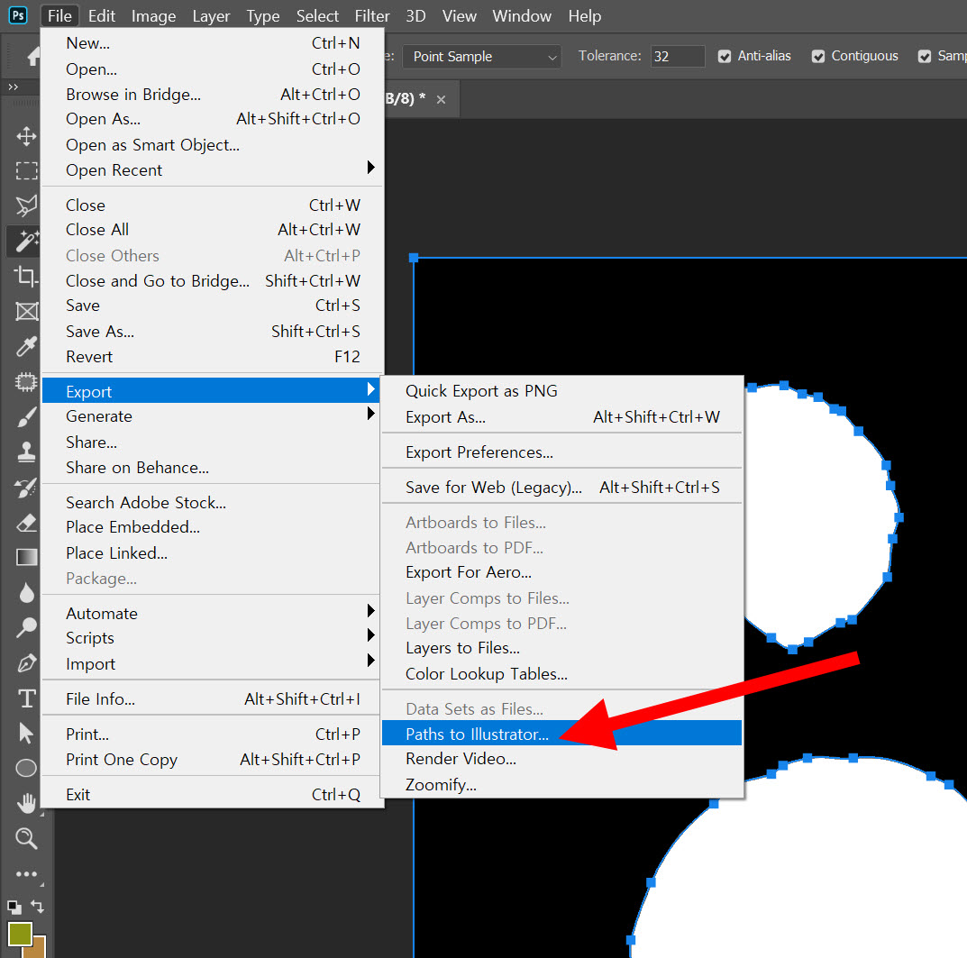Select the Clone Stamp tool
Screen dimensions: 967x958
tap(26, 452)
